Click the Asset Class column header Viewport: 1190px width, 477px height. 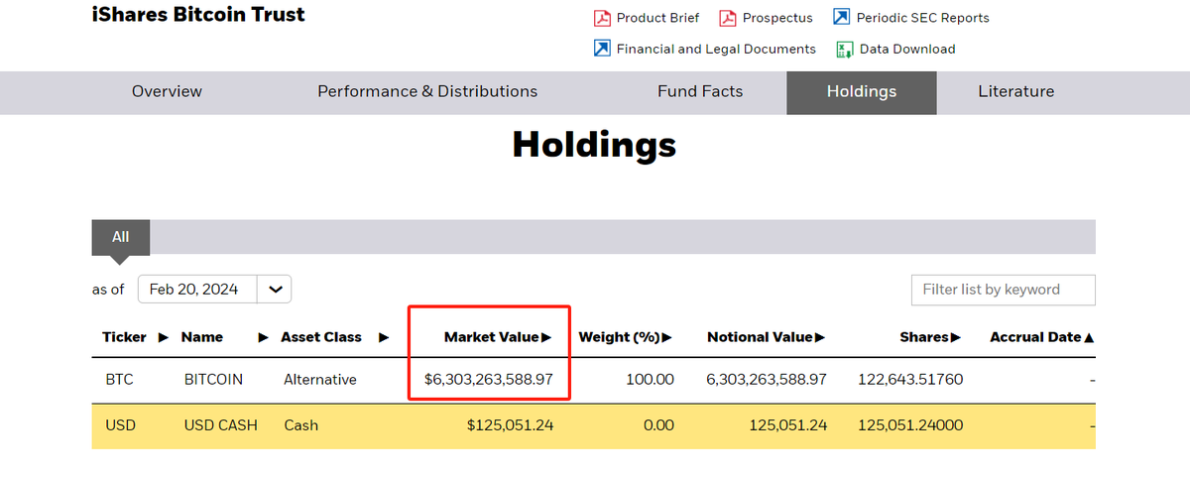[x=321, y=337]
